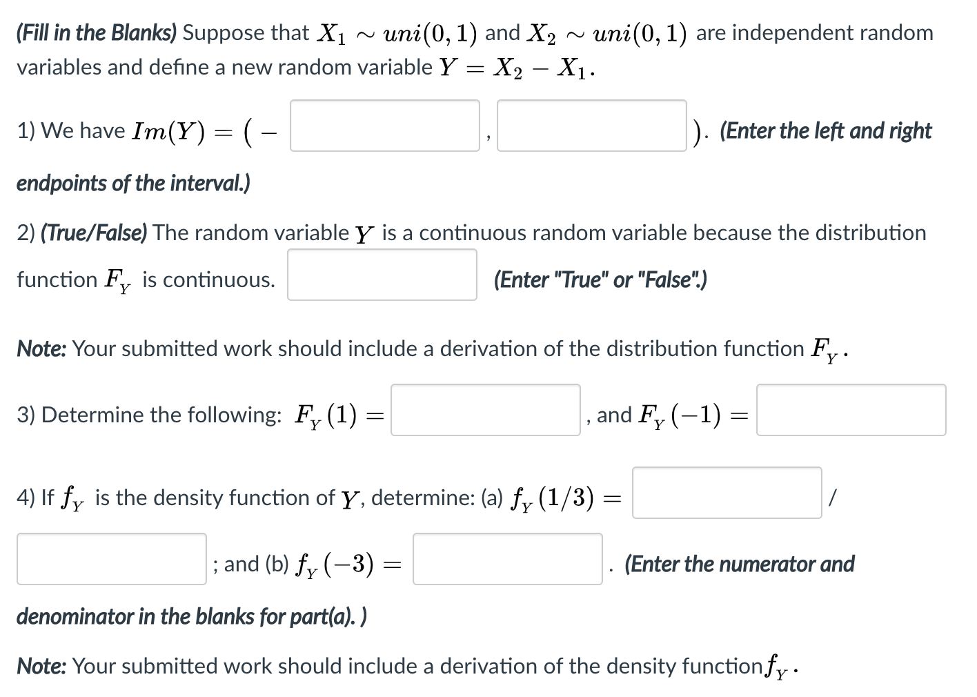Select the True/False answer box in question 2
This screenshot has width=977, height=697.
pyautogui.click(x=382, y=275)
